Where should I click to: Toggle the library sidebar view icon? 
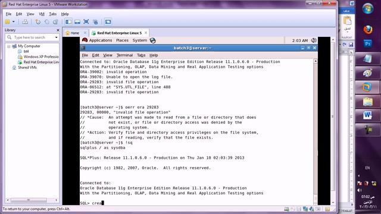coord(68,22)
